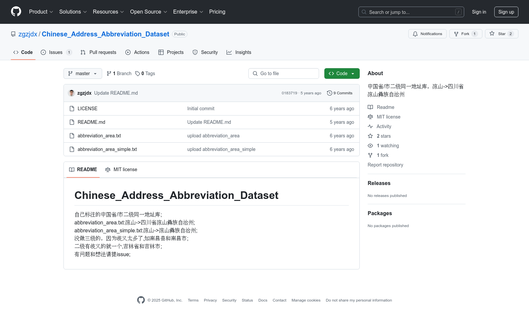
Task: Click the abbreviation_area.txt file icon
Action: (x=72, y=136)
